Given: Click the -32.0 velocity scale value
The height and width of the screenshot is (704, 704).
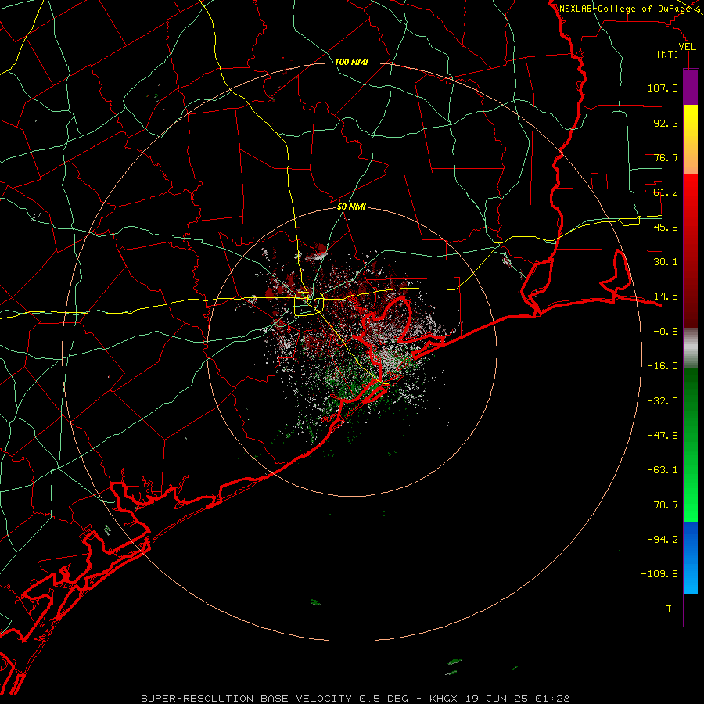Looking at the screenshot, I should (x=663, y=401).
